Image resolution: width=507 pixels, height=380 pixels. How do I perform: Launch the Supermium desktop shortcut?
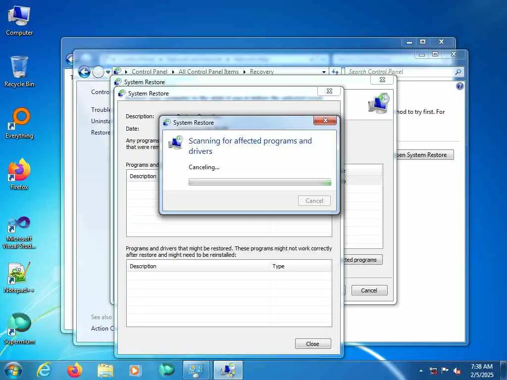(19, 329)
